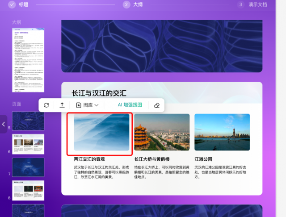Select the Yellow Crane Tower image

(x=162, y=132)
